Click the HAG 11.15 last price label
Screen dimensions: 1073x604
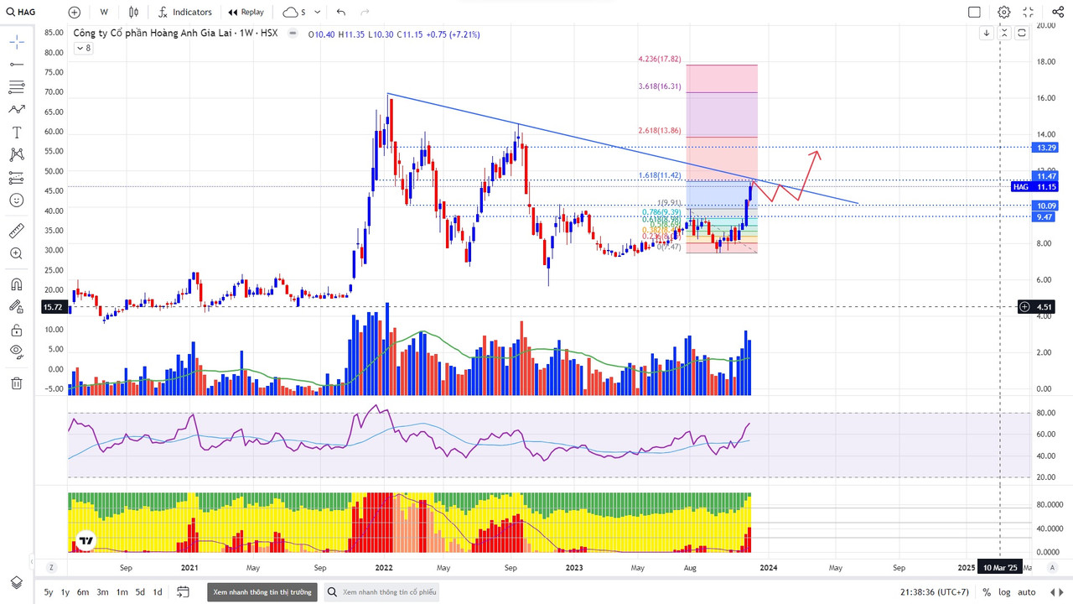click(x=1035, y=187)
